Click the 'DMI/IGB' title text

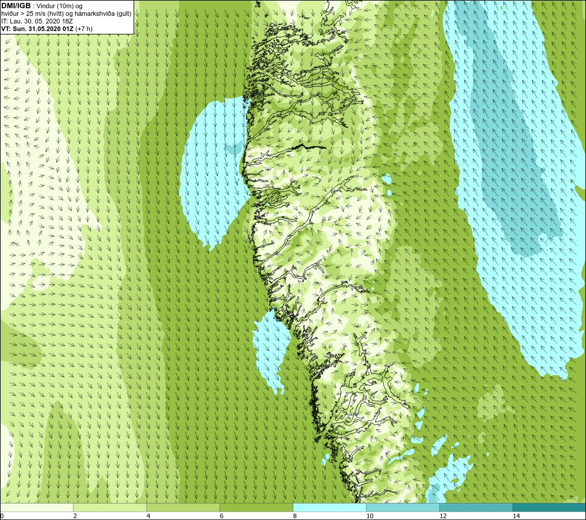(x=16, y=6)
